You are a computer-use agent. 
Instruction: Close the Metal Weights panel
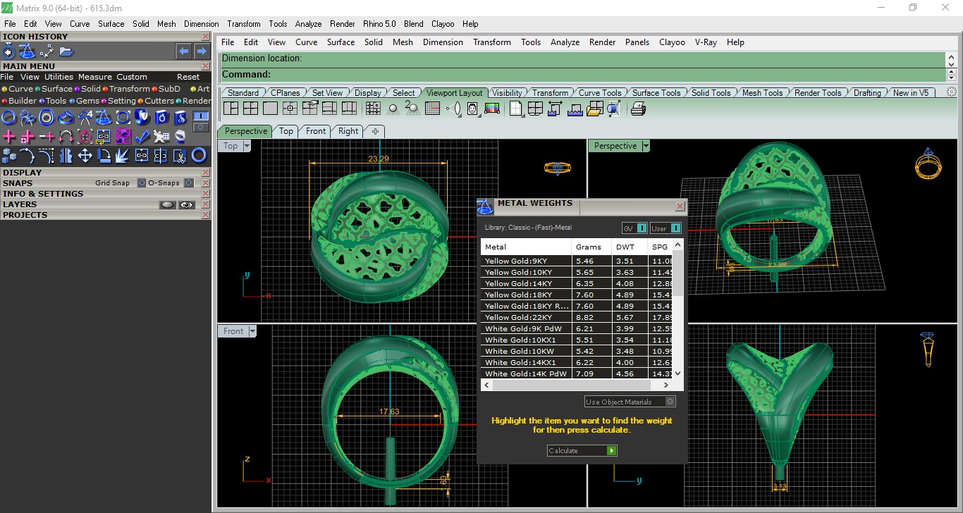(680, 206)
